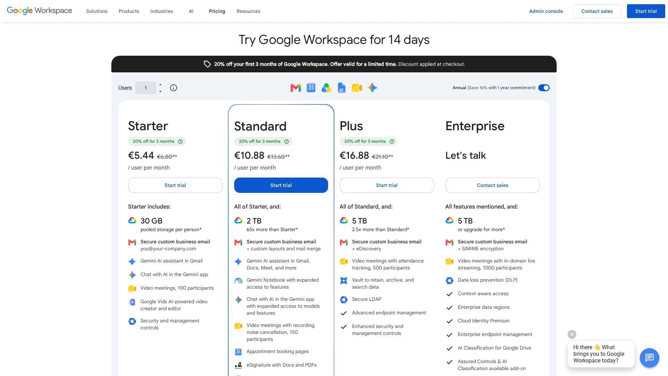The image size is (668, 376).
Task: Click the Google Vids icon in Starter list
Action: point(132,302)
